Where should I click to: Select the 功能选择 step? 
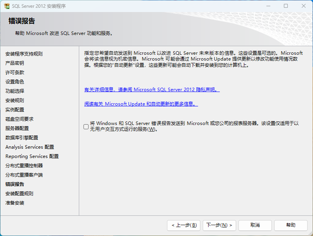pos(15,91)
